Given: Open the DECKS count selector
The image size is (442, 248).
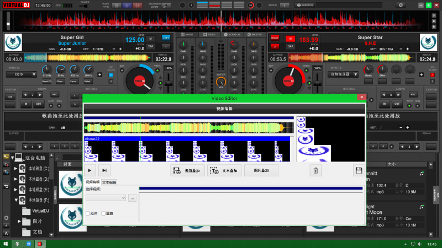Looking at the screenshot, I should click(x=285, y=6).
